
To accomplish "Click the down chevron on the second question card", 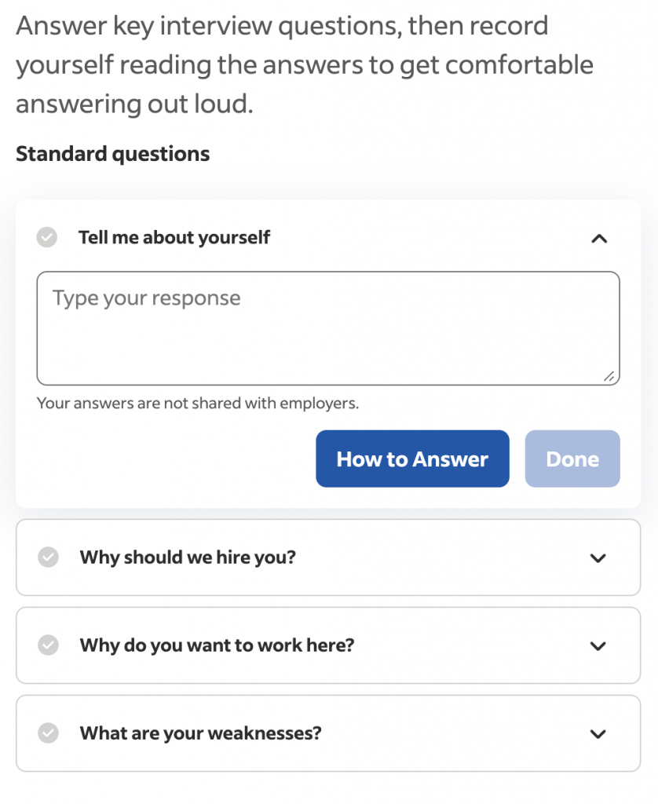I will click(x=598, y=557).
